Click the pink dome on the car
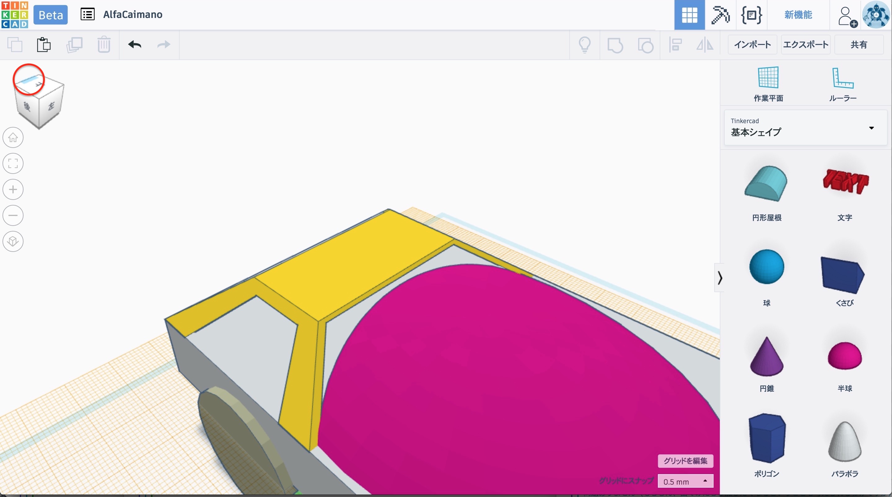The image size is (892, 497). click(x=502, y=363)
